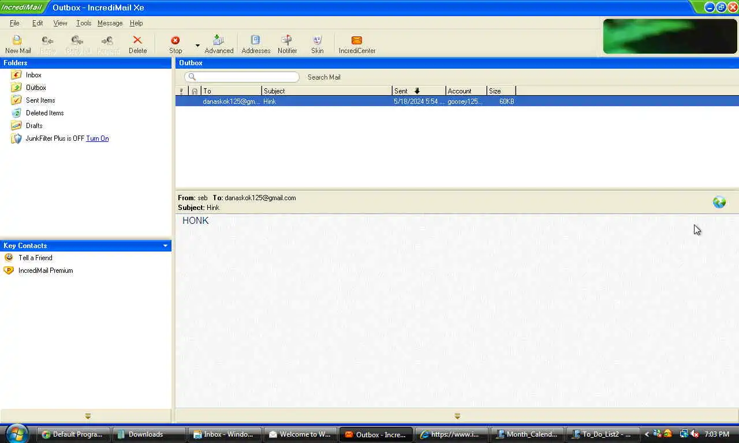Click recipient danaskok125@gm... in message list
Screen dimensions: 739x443
click(x=231, y=102)
